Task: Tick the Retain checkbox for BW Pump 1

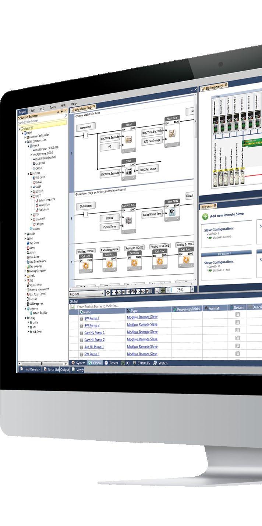Action: coord(238,315)
